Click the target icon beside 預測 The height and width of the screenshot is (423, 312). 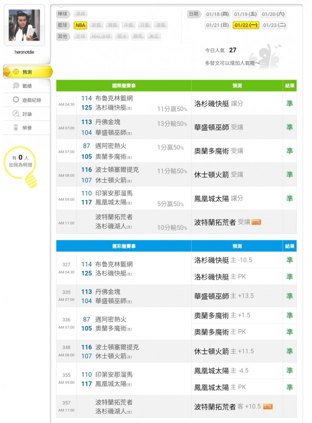[16, 72]
